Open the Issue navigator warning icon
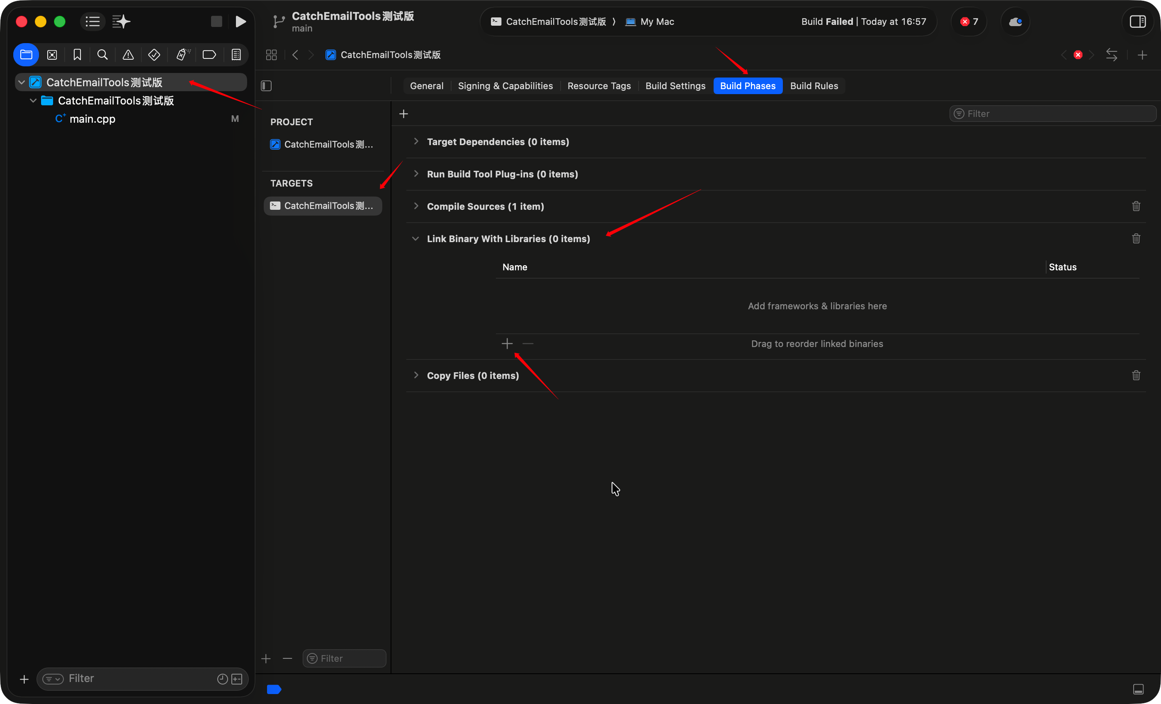Image resolution: width=1161 pixels, height=704 pixels. pos(128,55)
